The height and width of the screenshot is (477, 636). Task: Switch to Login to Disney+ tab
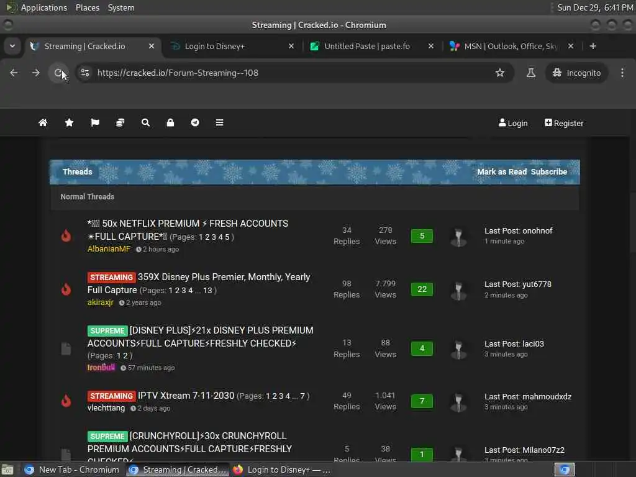pyautogui.click(x=232, y=46)
